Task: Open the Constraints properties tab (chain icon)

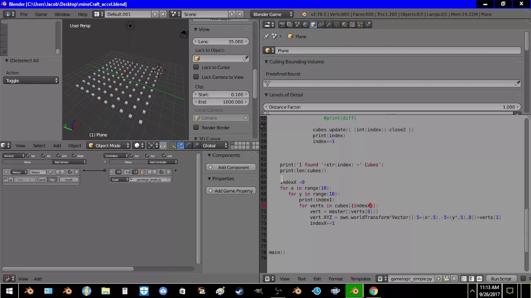Action: point(321,24)
